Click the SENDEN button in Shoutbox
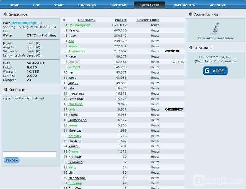The image size is (246, 189). point(12,160)
